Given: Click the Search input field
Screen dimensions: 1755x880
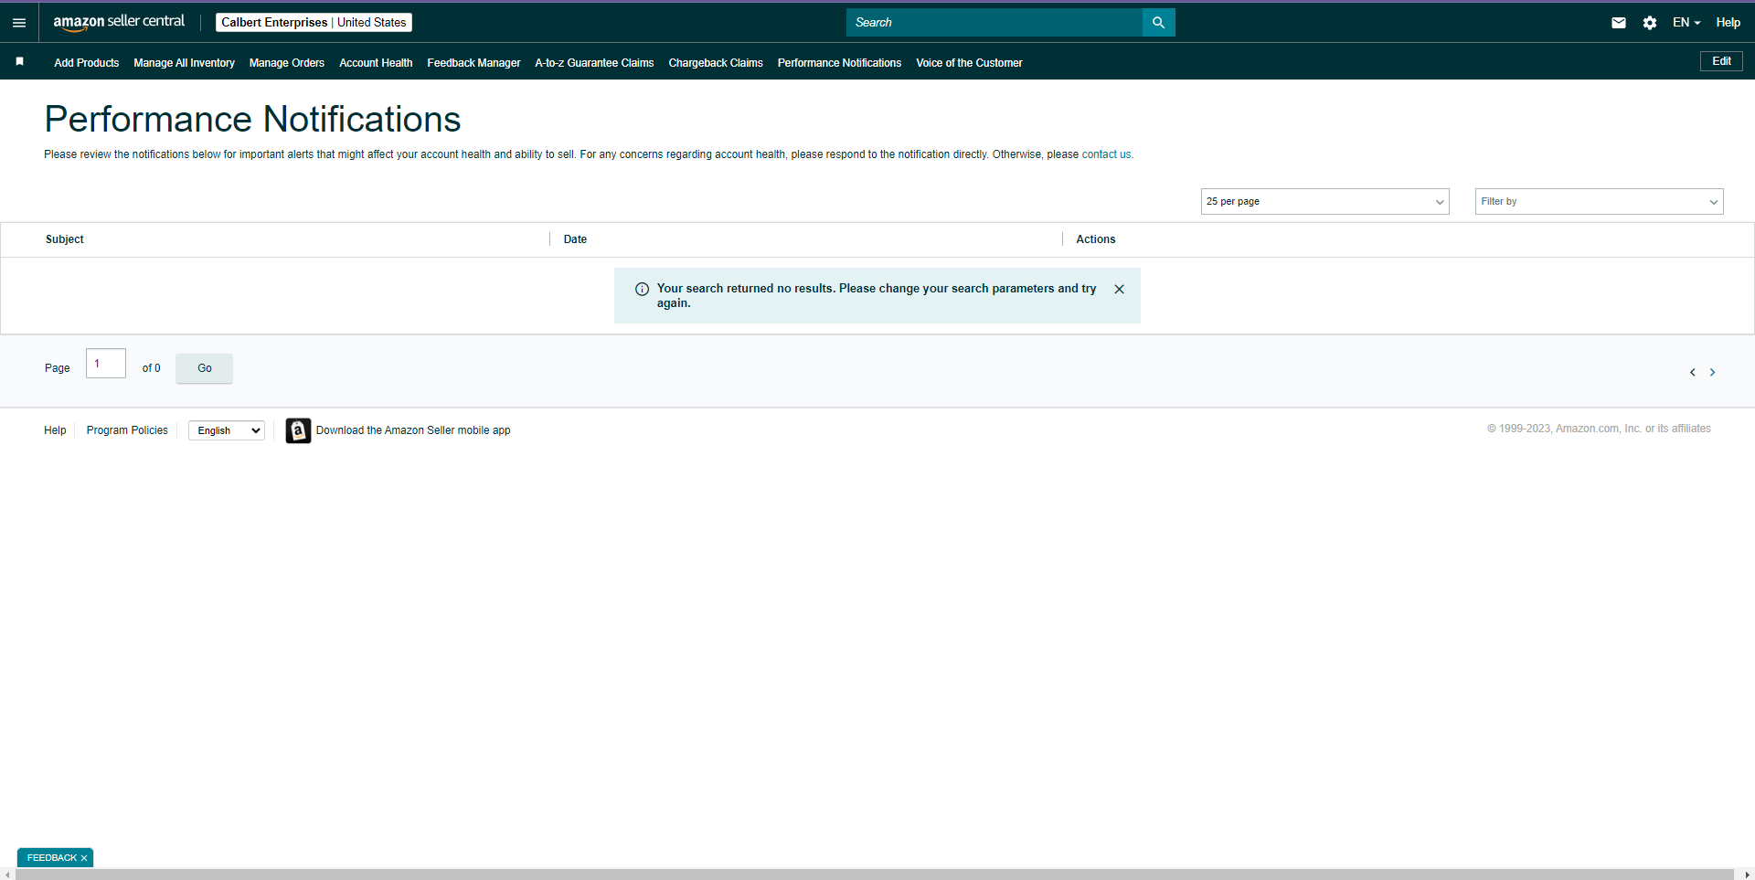Looking at the screenshot, I should 994,23.
